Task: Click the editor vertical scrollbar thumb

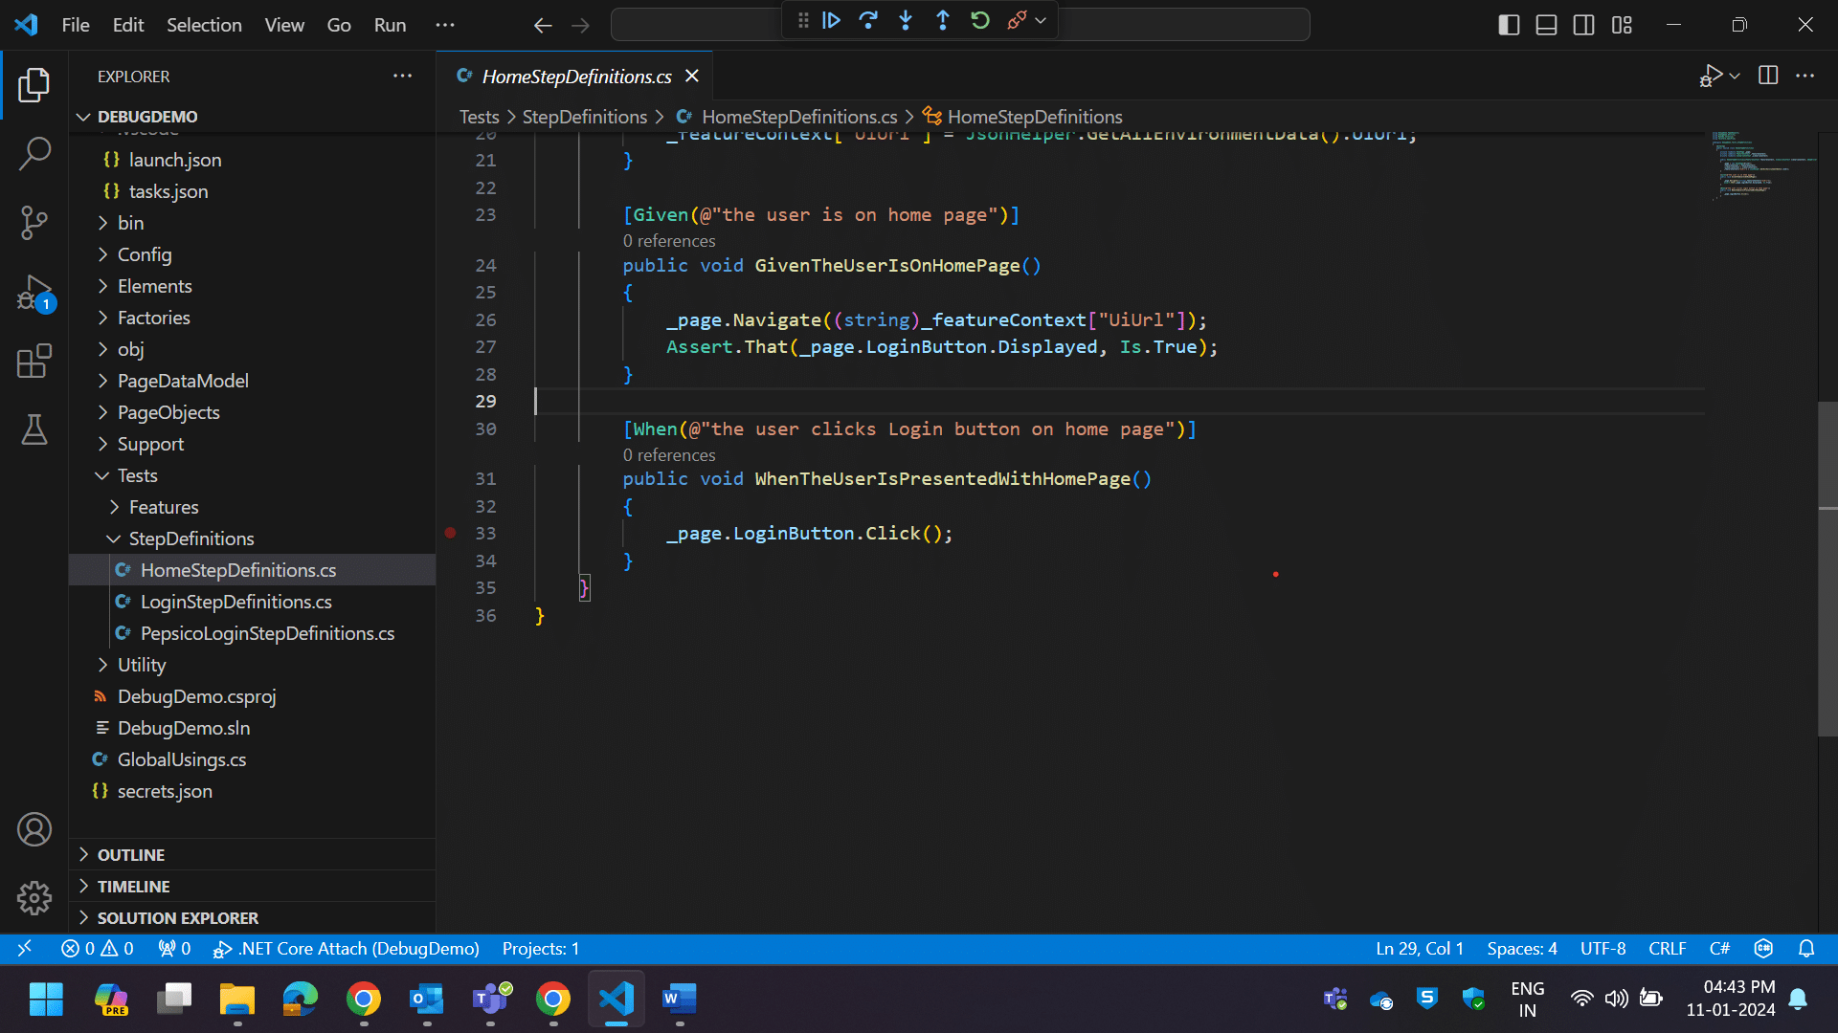Action: click(x=1827, y=569)
